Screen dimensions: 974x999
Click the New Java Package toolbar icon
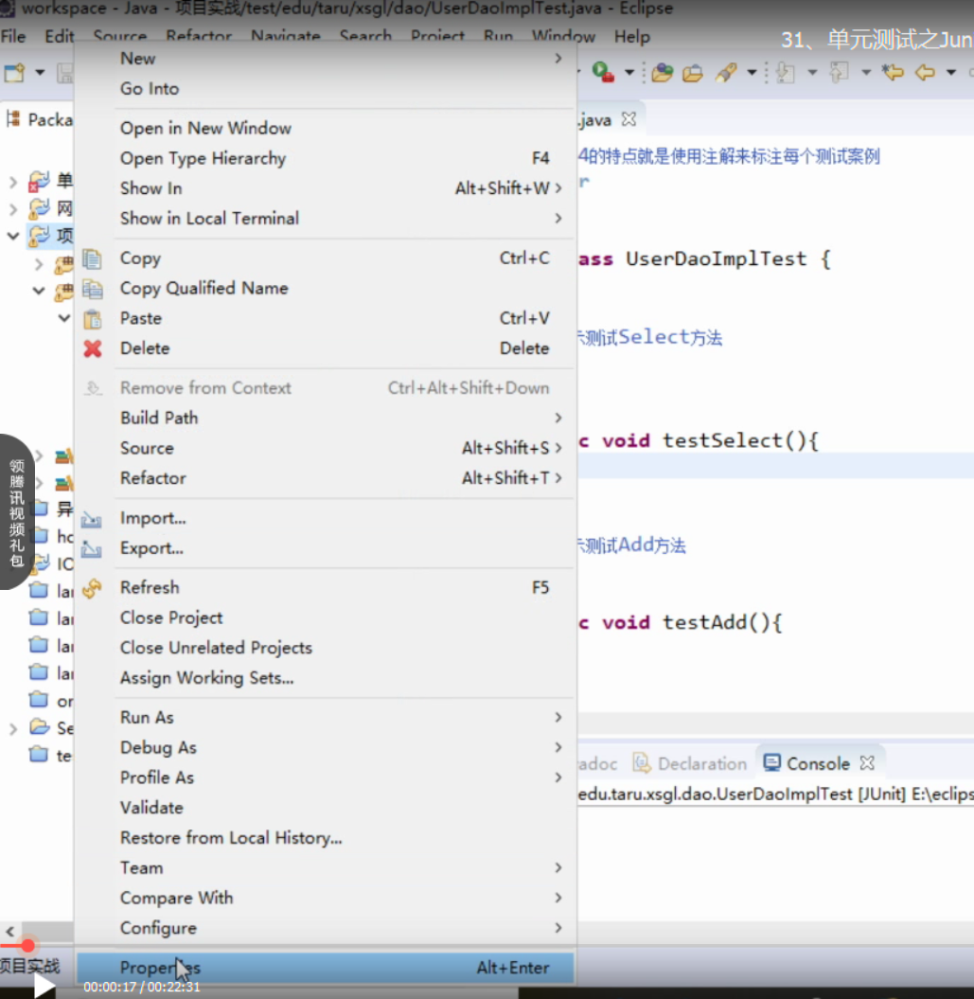(x=663, y=73)
